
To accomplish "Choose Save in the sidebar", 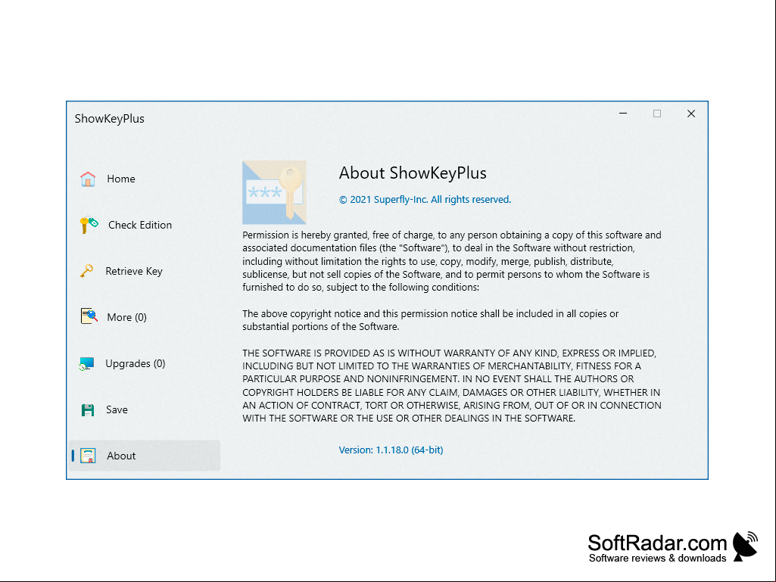I will pyautogui.click(x=145, y=409).
